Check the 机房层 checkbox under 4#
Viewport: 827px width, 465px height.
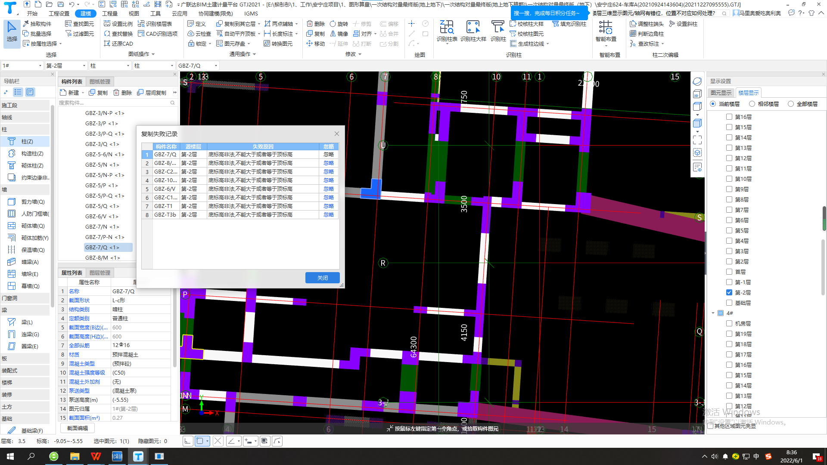(x=729, y=323)
